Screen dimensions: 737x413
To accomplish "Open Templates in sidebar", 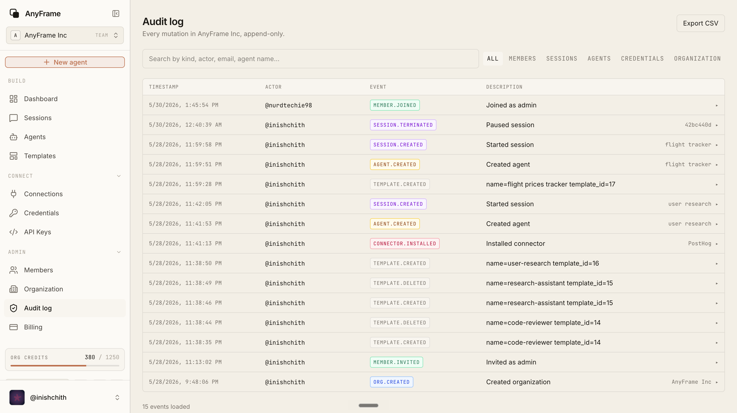I will point(65,156).
